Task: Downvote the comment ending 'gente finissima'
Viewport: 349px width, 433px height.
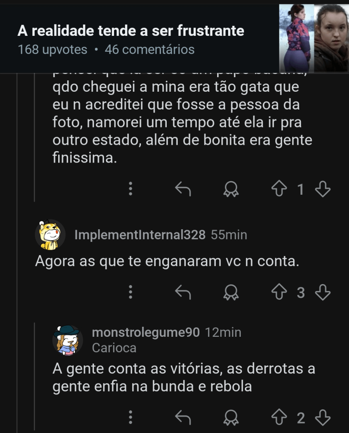Action: tap(323, 189)
